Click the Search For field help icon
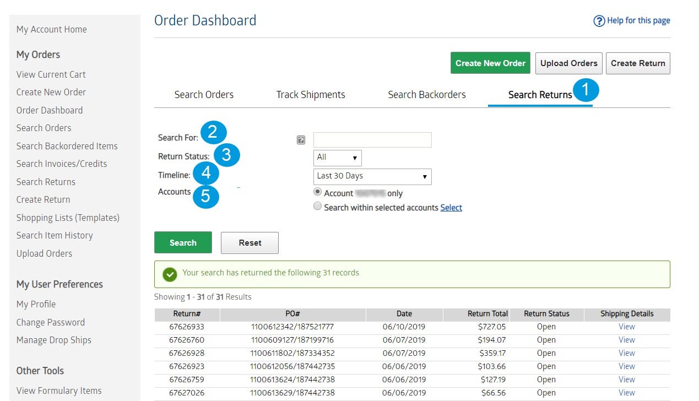The height and width of the screenshot is (401, 699). 301,140
